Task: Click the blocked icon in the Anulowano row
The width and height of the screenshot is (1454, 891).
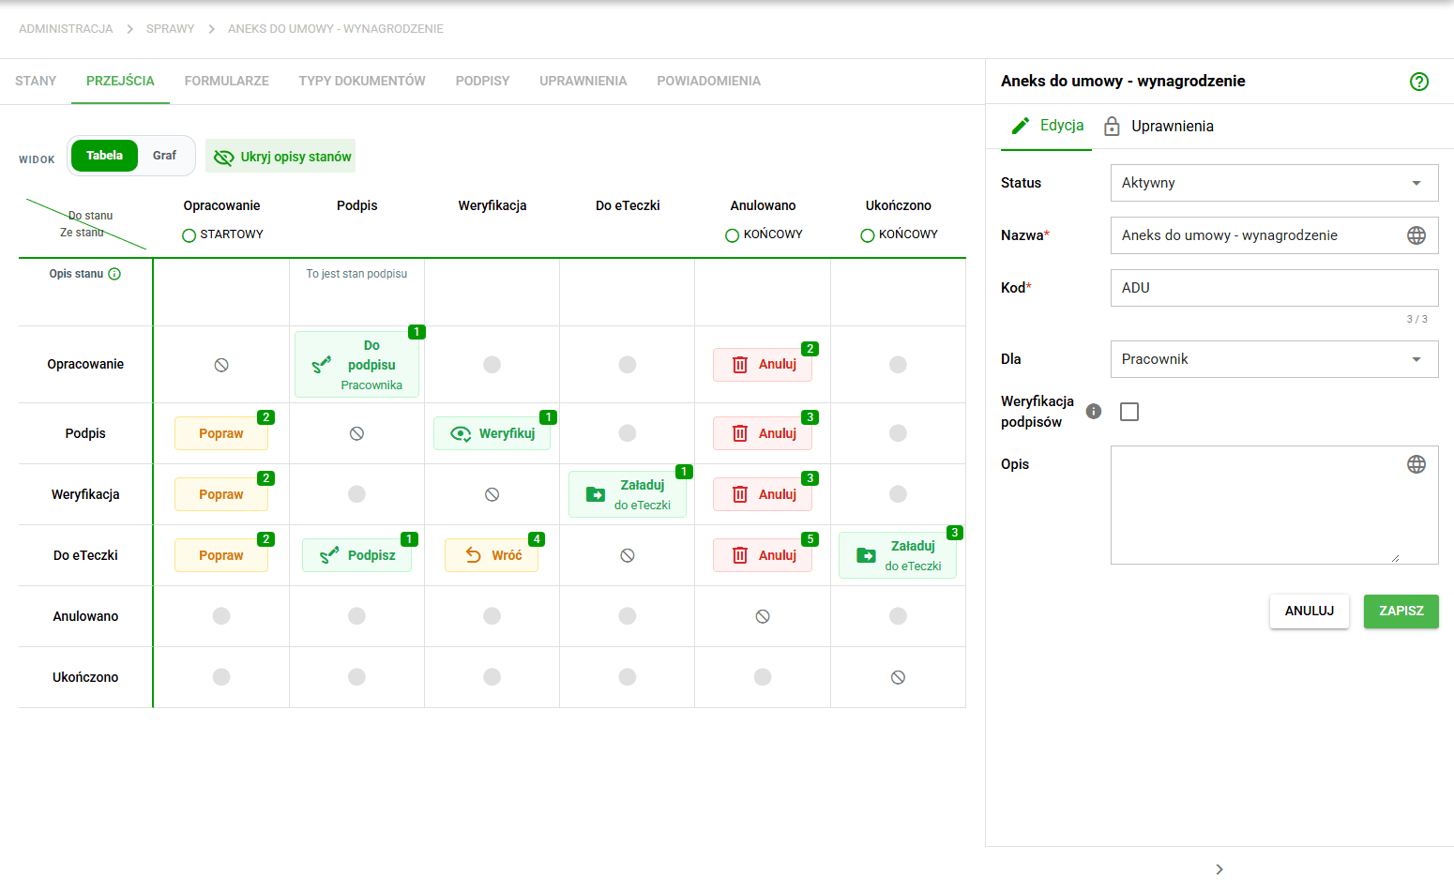Action: (763, 616)
